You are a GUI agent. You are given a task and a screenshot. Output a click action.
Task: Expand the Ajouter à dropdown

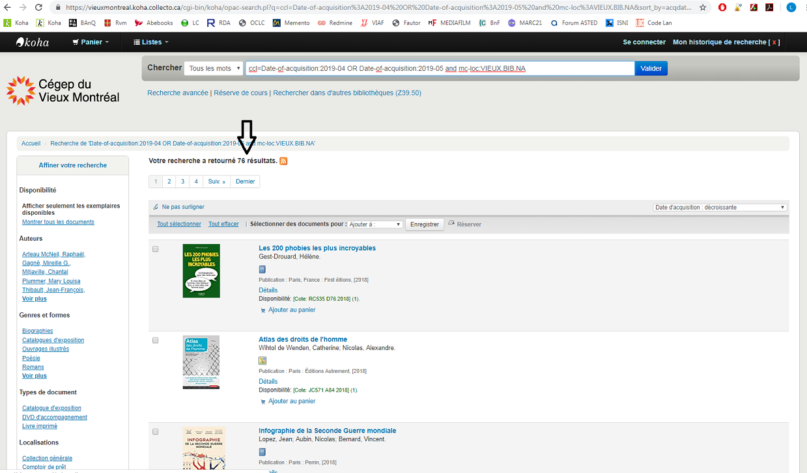pyautogui.click(x=375, y=224)
